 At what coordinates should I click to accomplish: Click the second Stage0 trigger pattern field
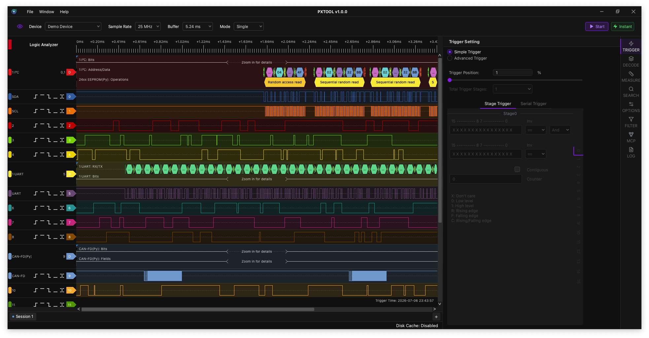tap(486, 154)
